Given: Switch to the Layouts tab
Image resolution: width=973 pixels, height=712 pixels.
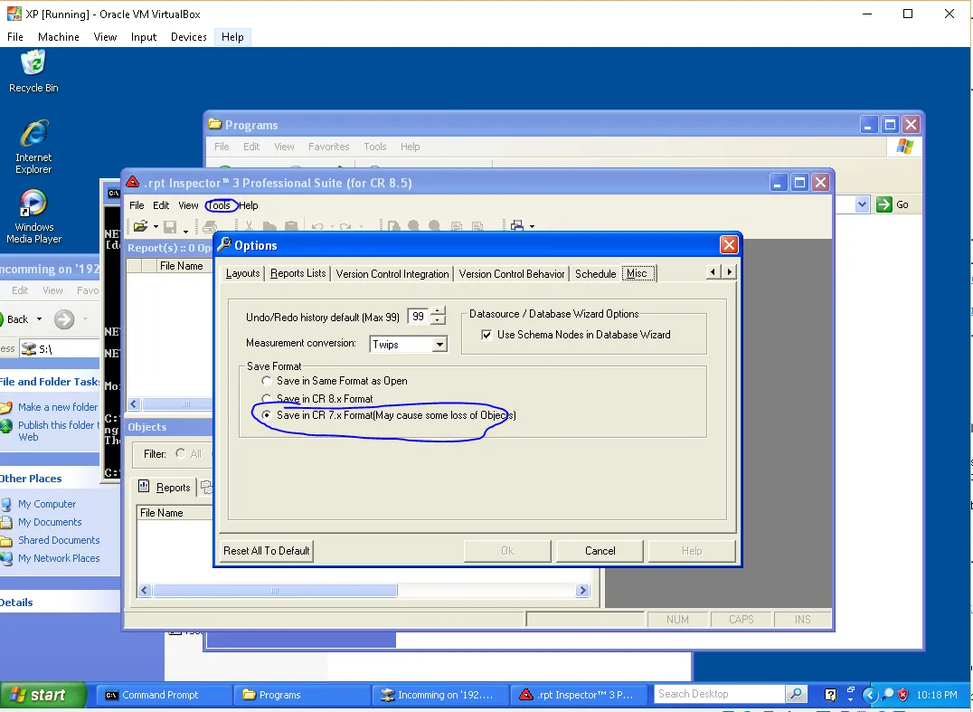Looking at the screenshot, I should (x=242, y=274).
